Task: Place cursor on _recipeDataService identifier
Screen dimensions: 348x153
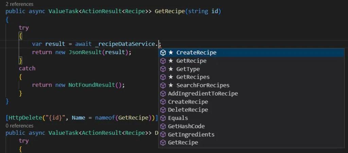Action: pyautogui.click(x=125, y=44)
